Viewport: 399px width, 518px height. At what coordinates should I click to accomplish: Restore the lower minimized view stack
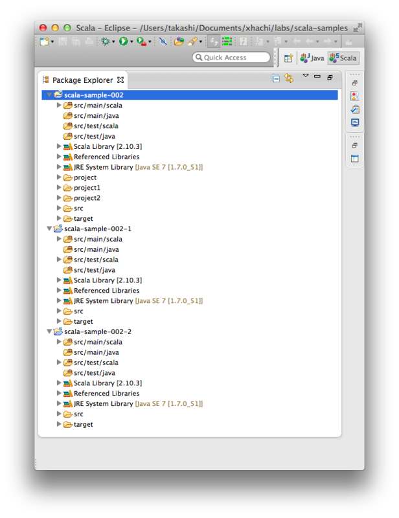point(355,145)
